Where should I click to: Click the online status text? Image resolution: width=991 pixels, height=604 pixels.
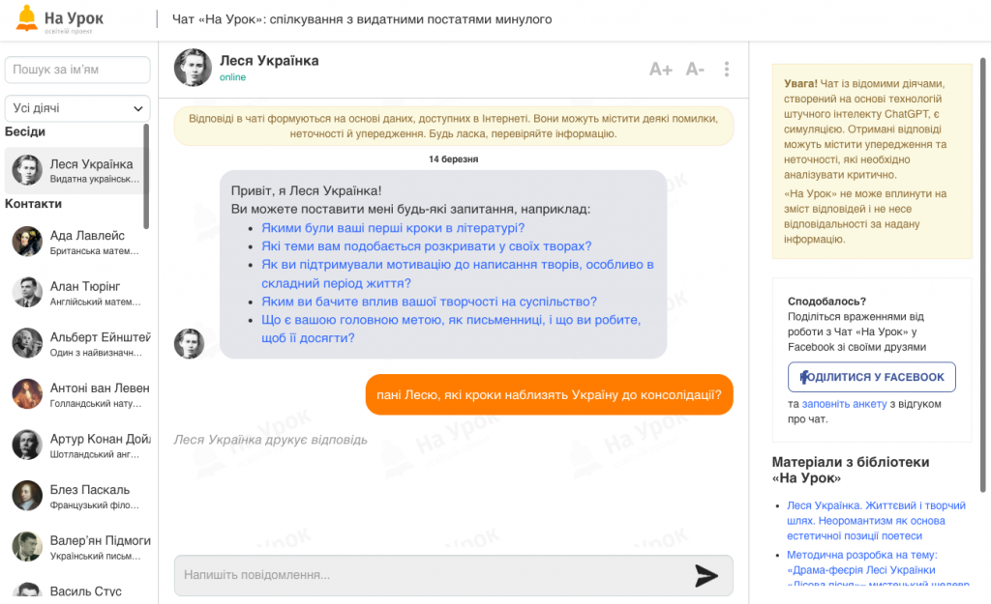tap(232, 77)
